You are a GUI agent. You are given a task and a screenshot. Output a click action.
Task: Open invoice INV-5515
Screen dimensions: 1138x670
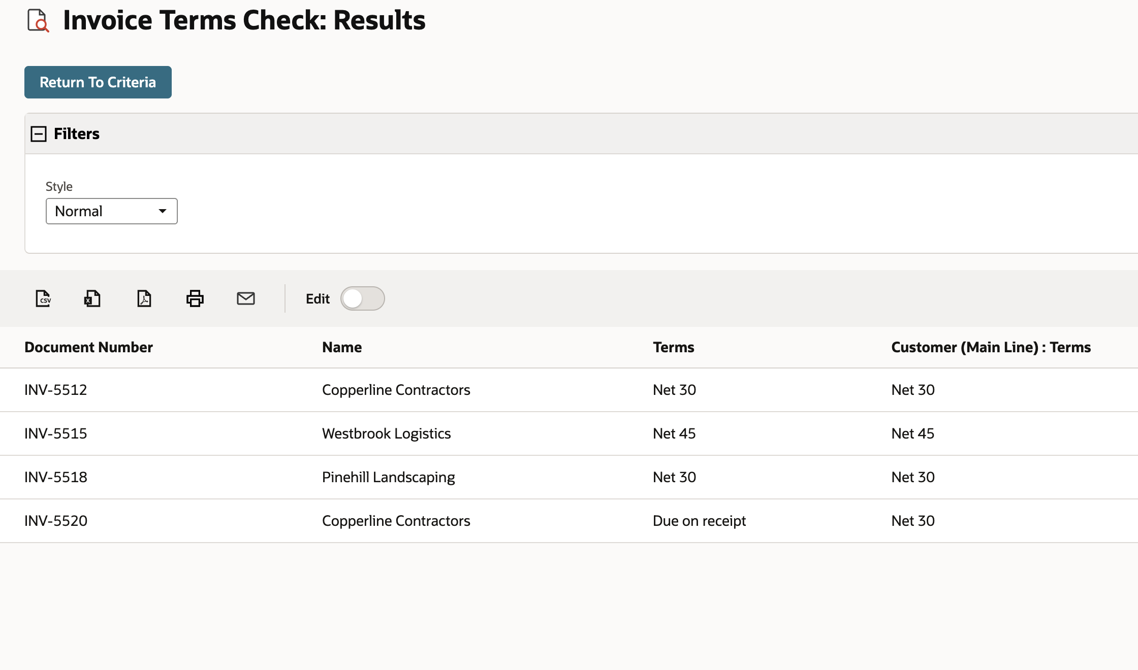point(56,433)
